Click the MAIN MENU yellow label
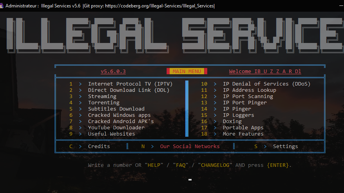 (187, 71)
